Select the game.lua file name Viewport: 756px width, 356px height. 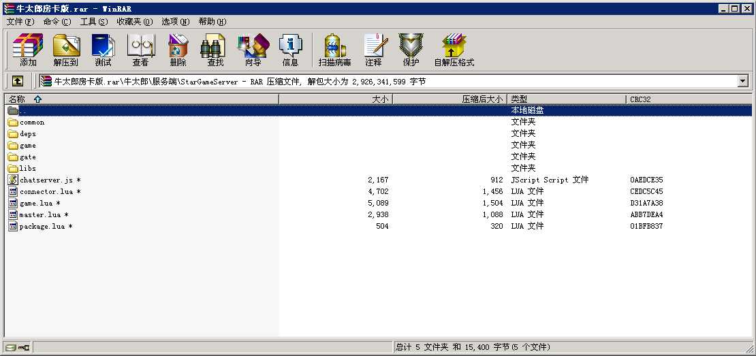click(x=40, y=204)
